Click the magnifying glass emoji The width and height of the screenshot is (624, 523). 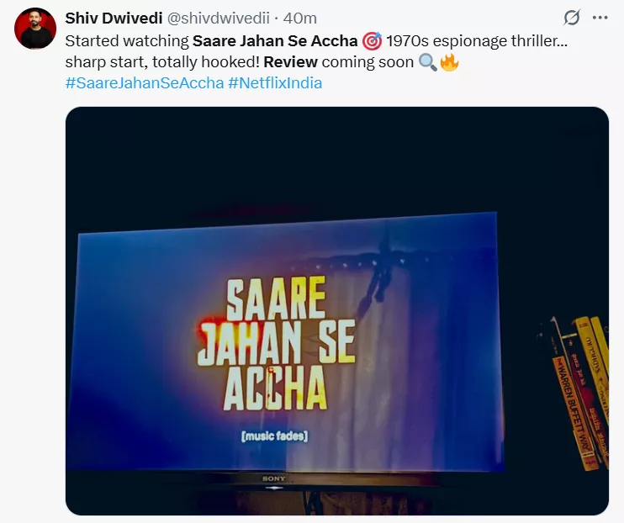[x=428, y=62]
